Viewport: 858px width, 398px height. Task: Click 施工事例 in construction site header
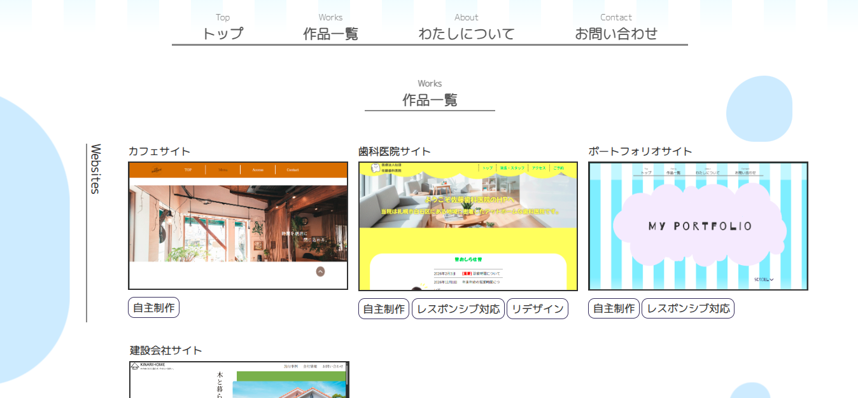coord(291,366)
